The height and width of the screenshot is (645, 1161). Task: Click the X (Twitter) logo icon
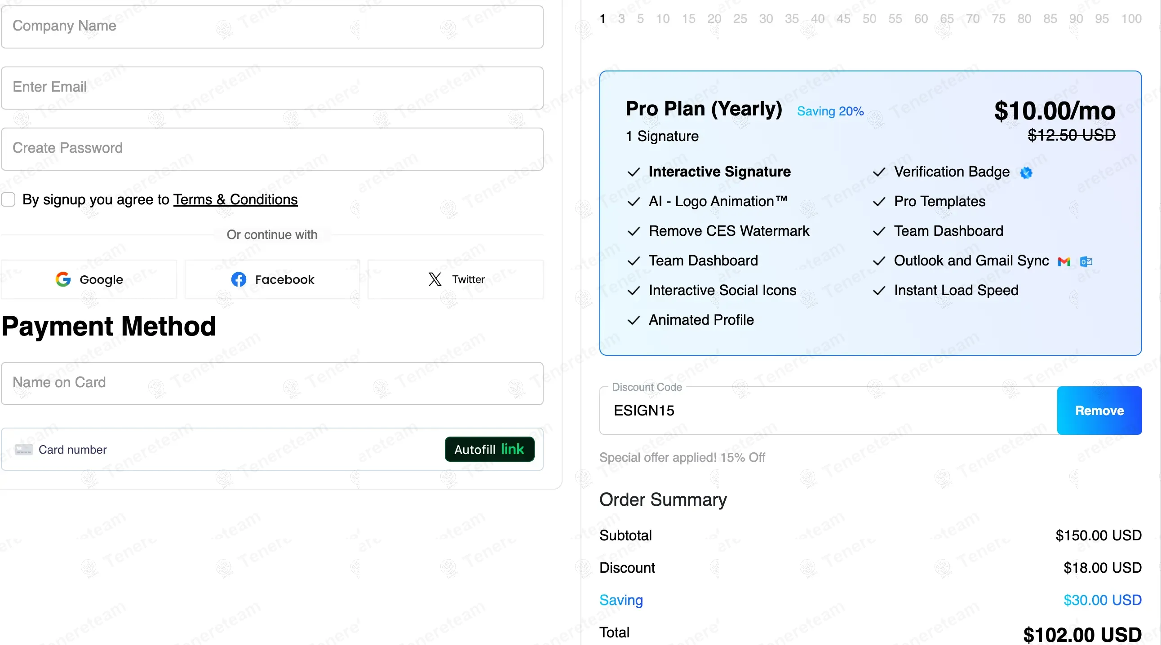click(435, 279)
